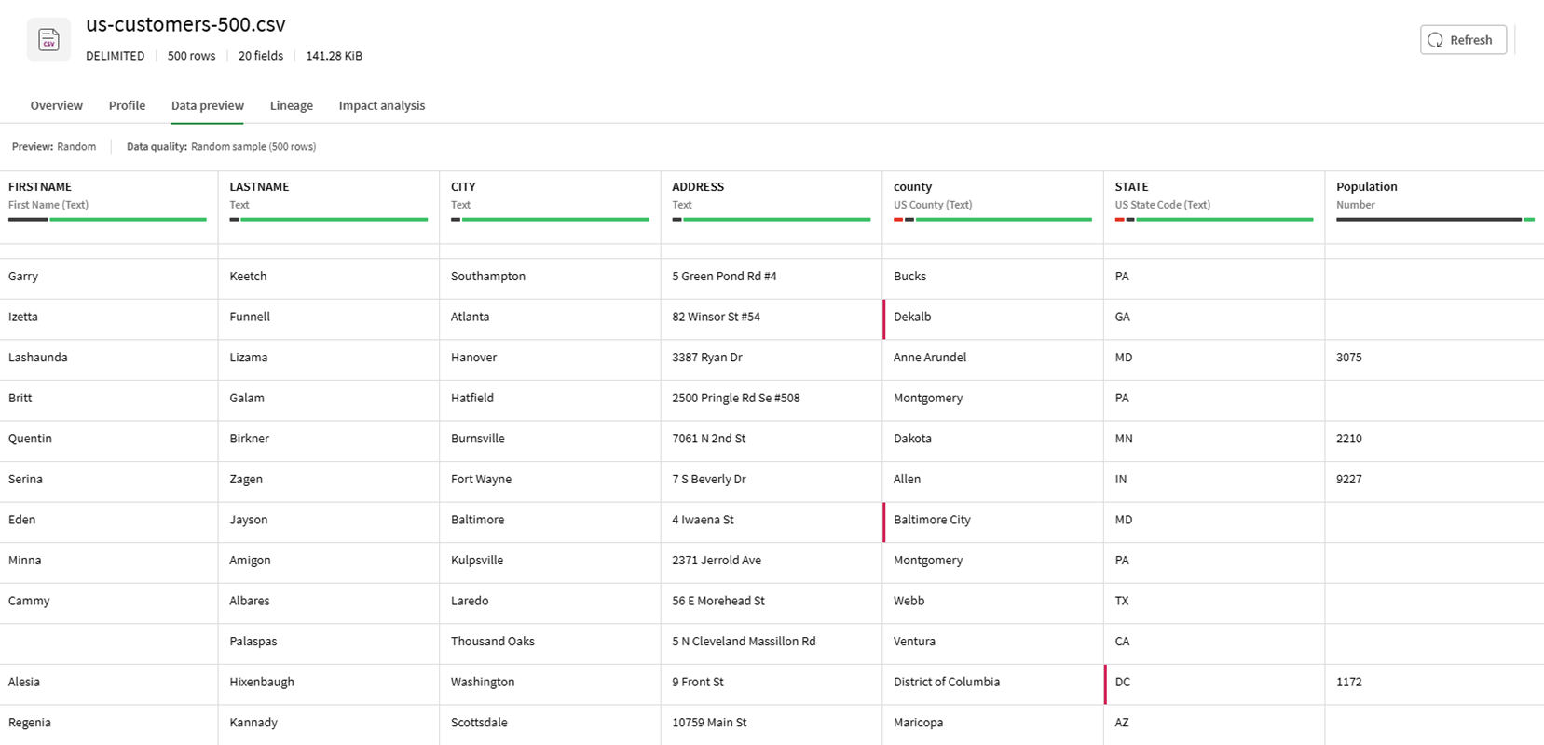The width and height of the screenshot is (1544, 745).
Task: Open the Overview tab
Action: [56, 105]
